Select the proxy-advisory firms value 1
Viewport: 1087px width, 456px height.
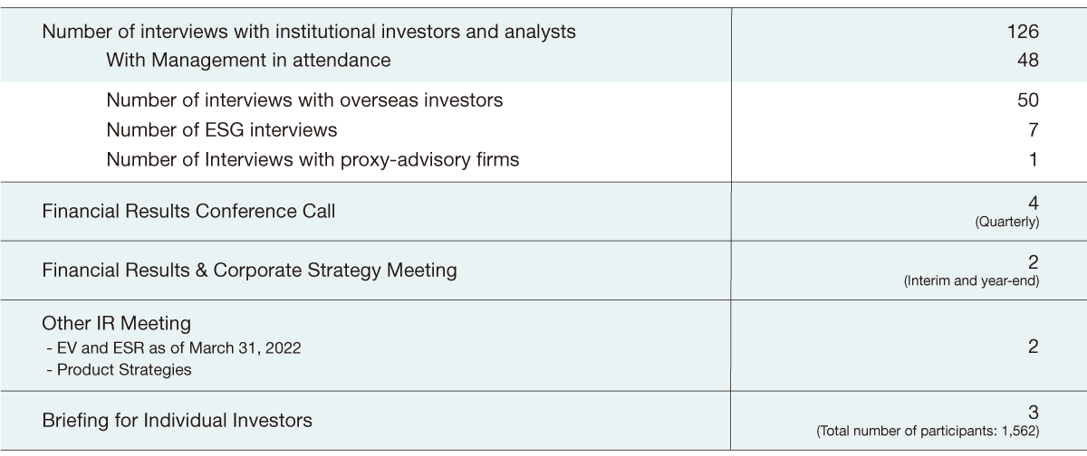click(1034, 160)
